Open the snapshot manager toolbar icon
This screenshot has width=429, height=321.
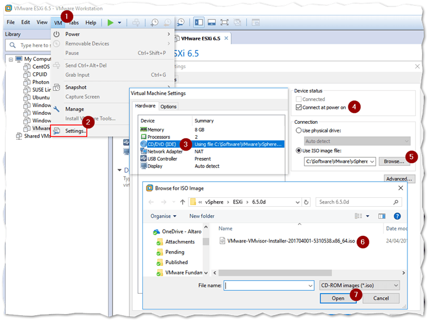(180, 23)
